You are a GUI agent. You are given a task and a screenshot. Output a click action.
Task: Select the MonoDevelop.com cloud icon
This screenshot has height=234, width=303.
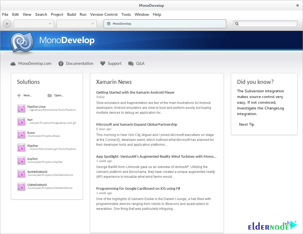[x=13, y=63]
